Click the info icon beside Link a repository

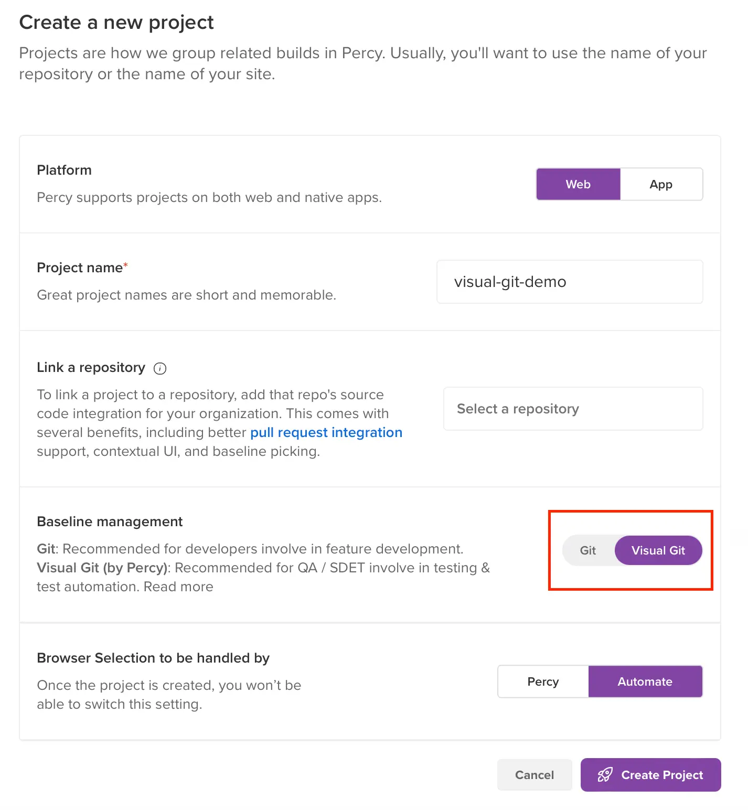(x=160, y=368)
